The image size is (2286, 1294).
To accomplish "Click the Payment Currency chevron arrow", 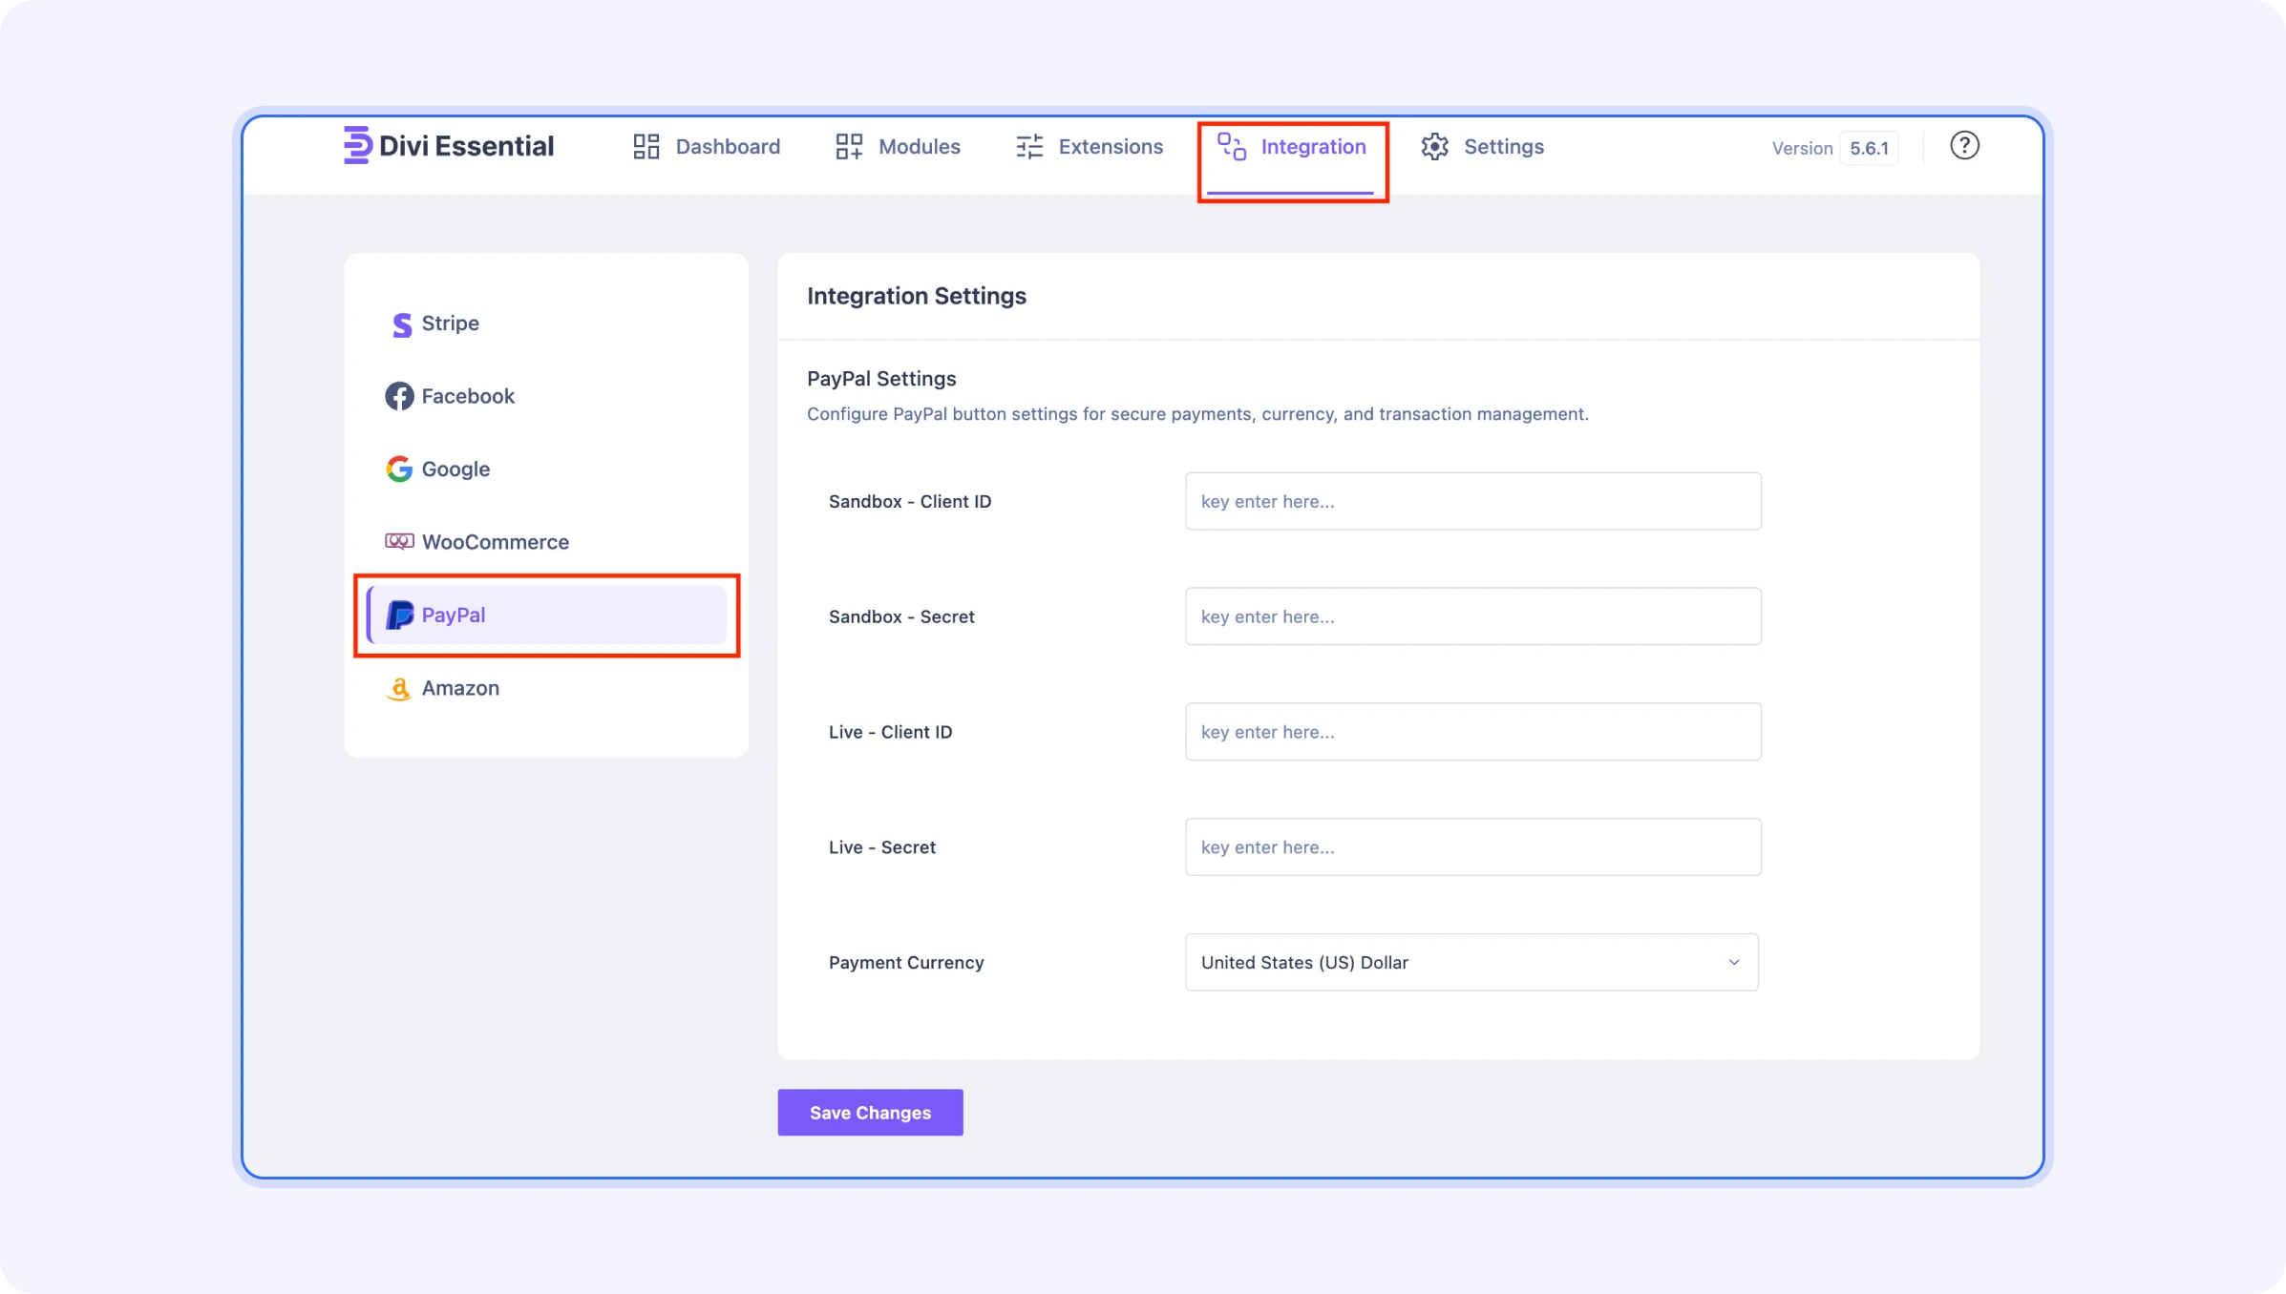I will [1734, 962].
